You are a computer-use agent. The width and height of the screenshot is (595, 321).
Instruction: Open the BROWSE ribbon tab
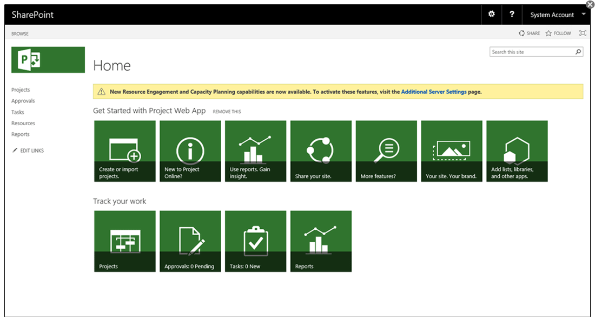(x=19, y=33)
